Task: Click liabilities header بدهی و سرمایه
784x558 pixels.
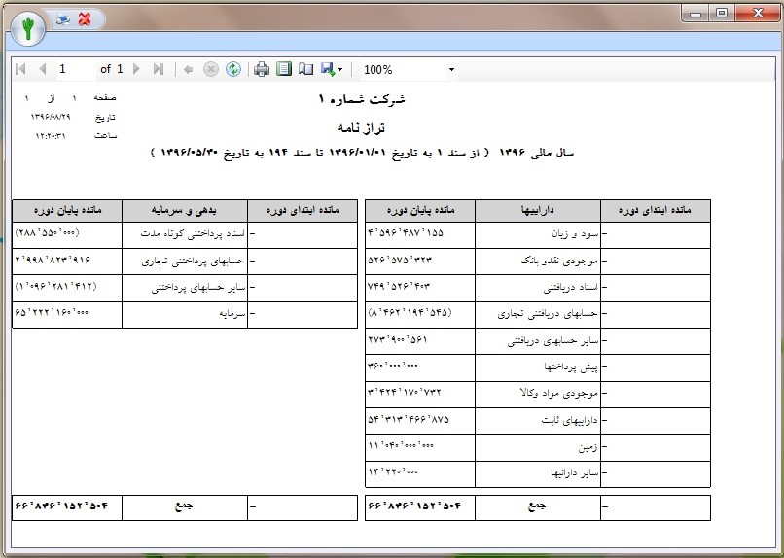Action: click(x=184, y=210)
